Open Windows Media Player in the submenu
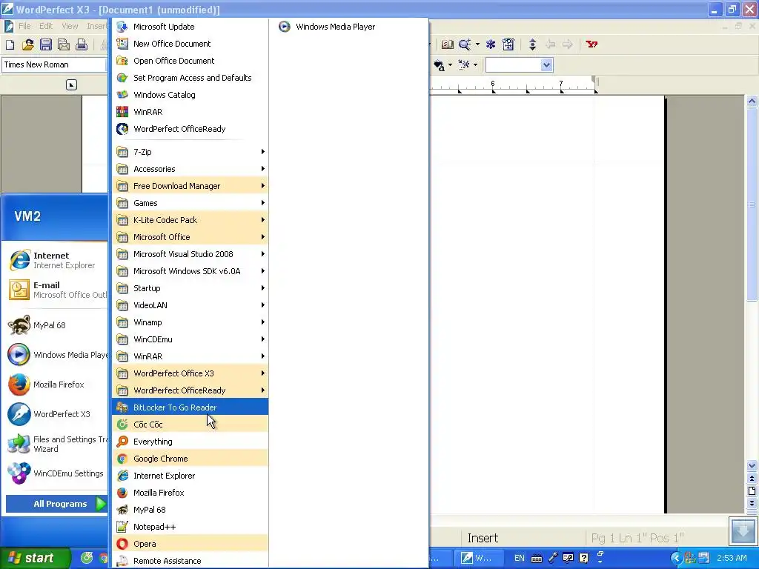 (x=348, y=27)
